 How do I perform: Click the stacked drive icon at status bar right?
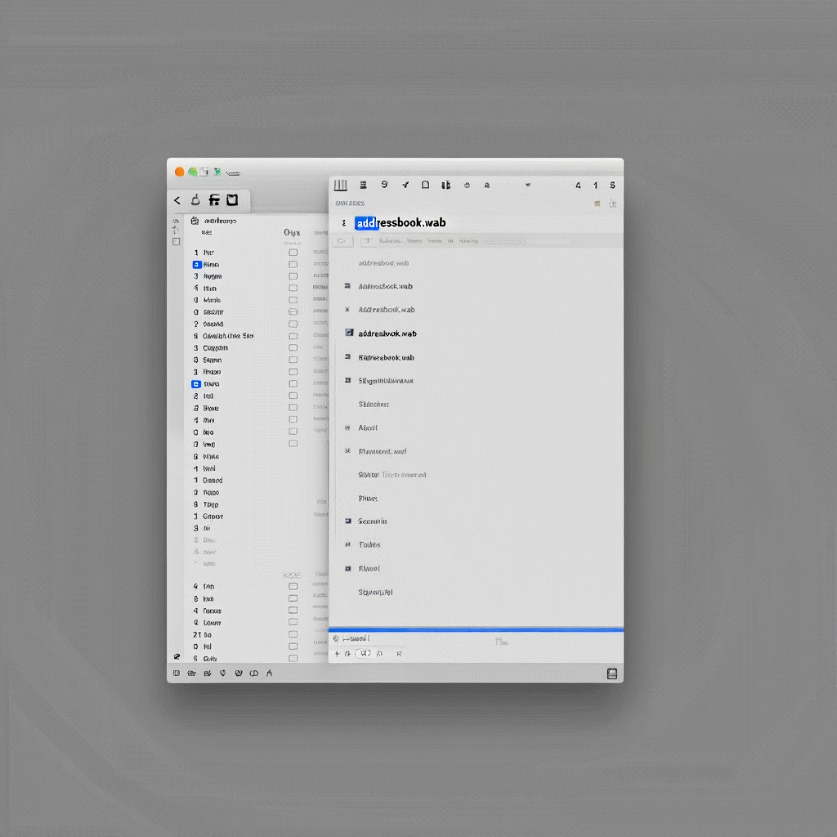(612, 674)
